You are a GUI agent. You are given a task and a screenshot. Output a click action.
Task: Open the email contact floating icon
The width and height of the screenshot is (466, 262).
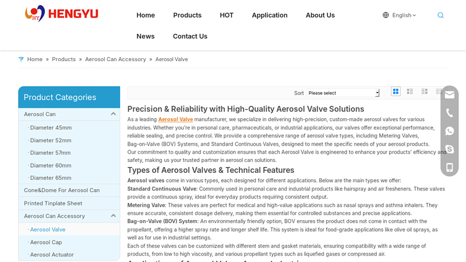coord(449,95)
